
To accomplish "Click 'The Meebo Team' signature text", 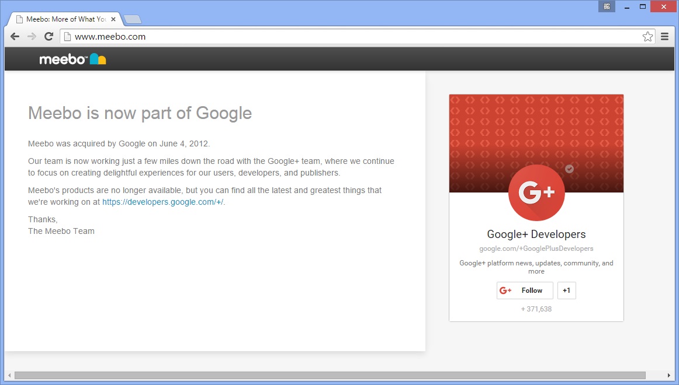I will [x=61, y=231].
